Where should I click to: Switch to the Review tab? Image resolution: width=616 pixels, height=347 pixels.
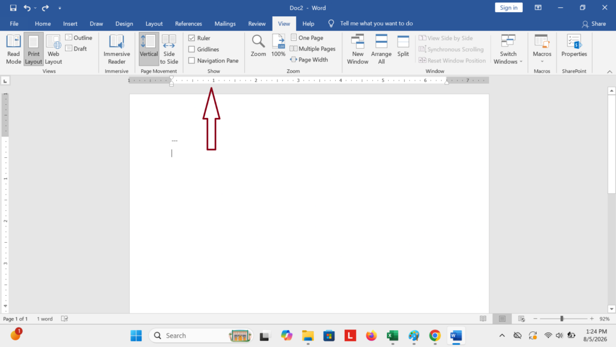(x=256, y=23)
